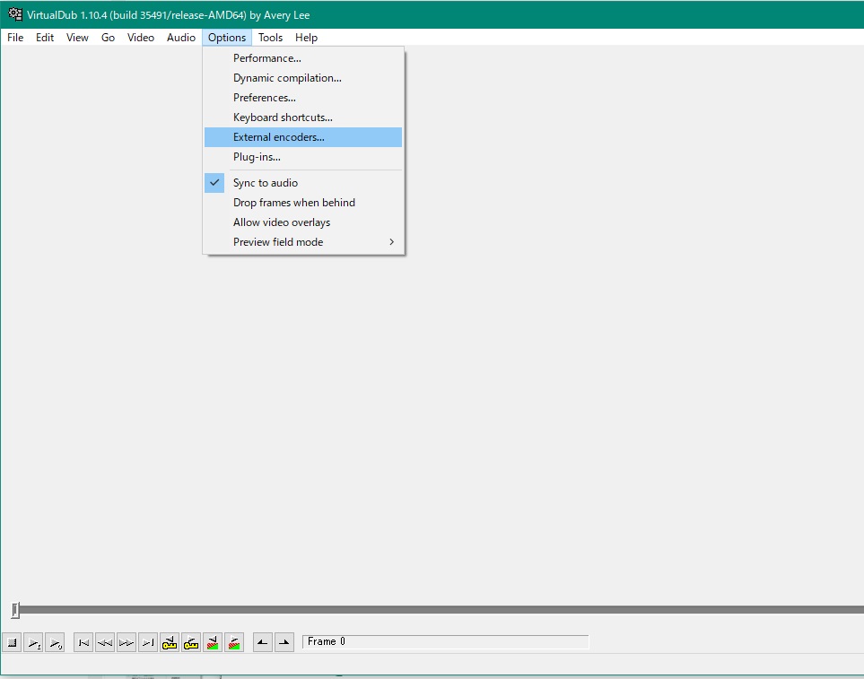Open the Edit menu
The width and height of the screenshot is (864, 679).
(x=45, y=38)
